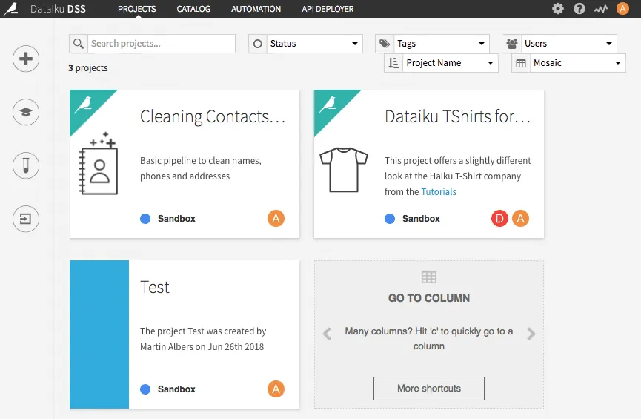Expand the Tags filter dropdown

(x=442, y=43)
